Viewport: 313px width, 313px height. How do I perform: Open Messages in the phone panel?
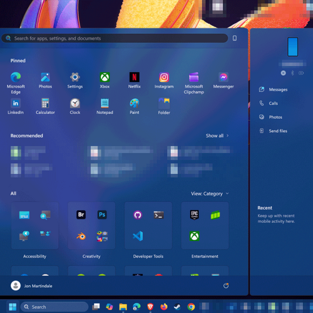pyautogui.click(x=274, y=90)
